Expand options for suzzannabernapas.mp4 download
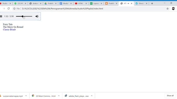177x99 pixels. [26, 96]
